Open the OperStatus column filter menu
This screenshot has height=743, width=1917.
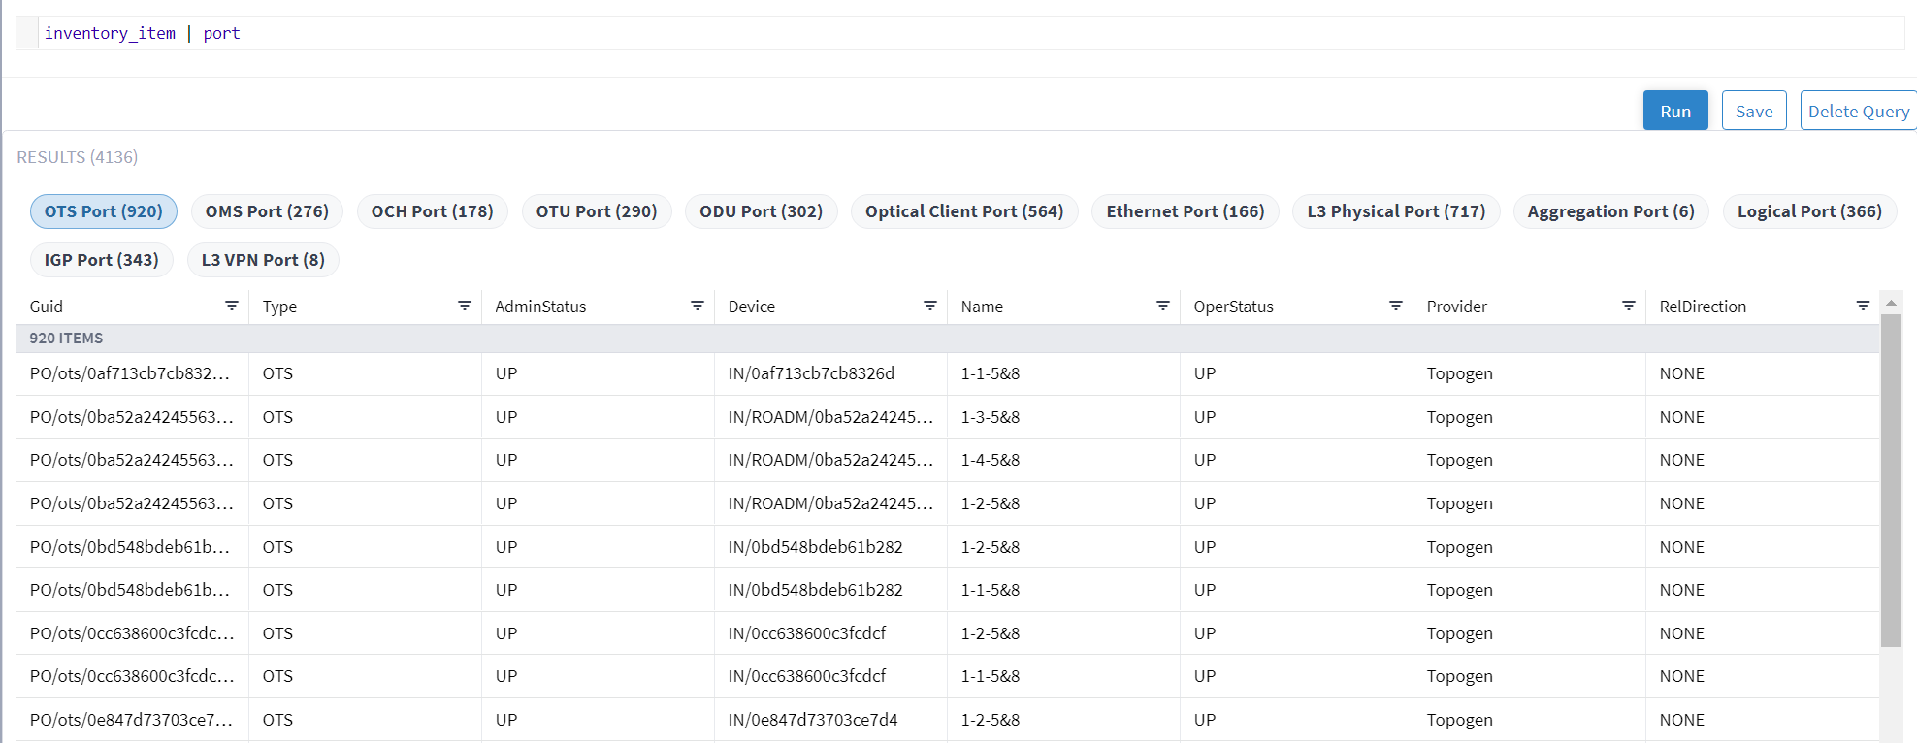1395,306
